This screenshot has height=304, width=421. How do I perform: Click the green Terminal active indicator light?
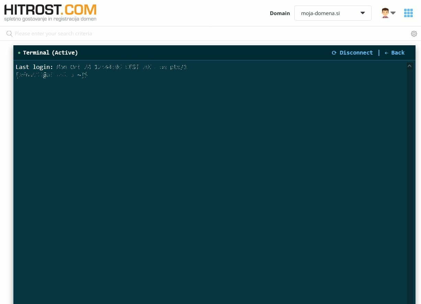pyautogui.click(x=19, y=53)
